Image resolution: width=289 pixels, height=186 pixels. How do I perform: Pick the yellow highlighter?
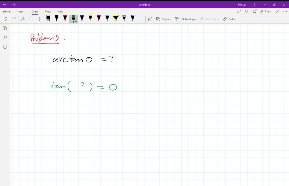(x=116, y=19)
